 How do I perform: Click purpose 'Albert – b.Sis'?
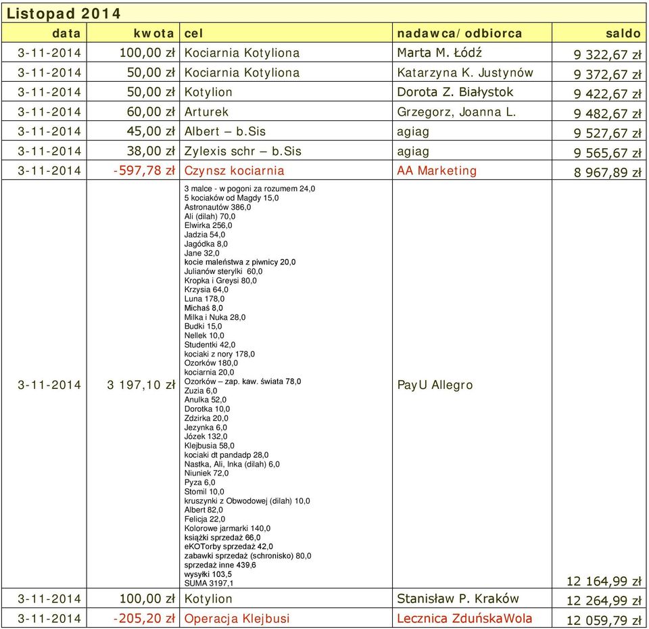(x=224, y=131)
